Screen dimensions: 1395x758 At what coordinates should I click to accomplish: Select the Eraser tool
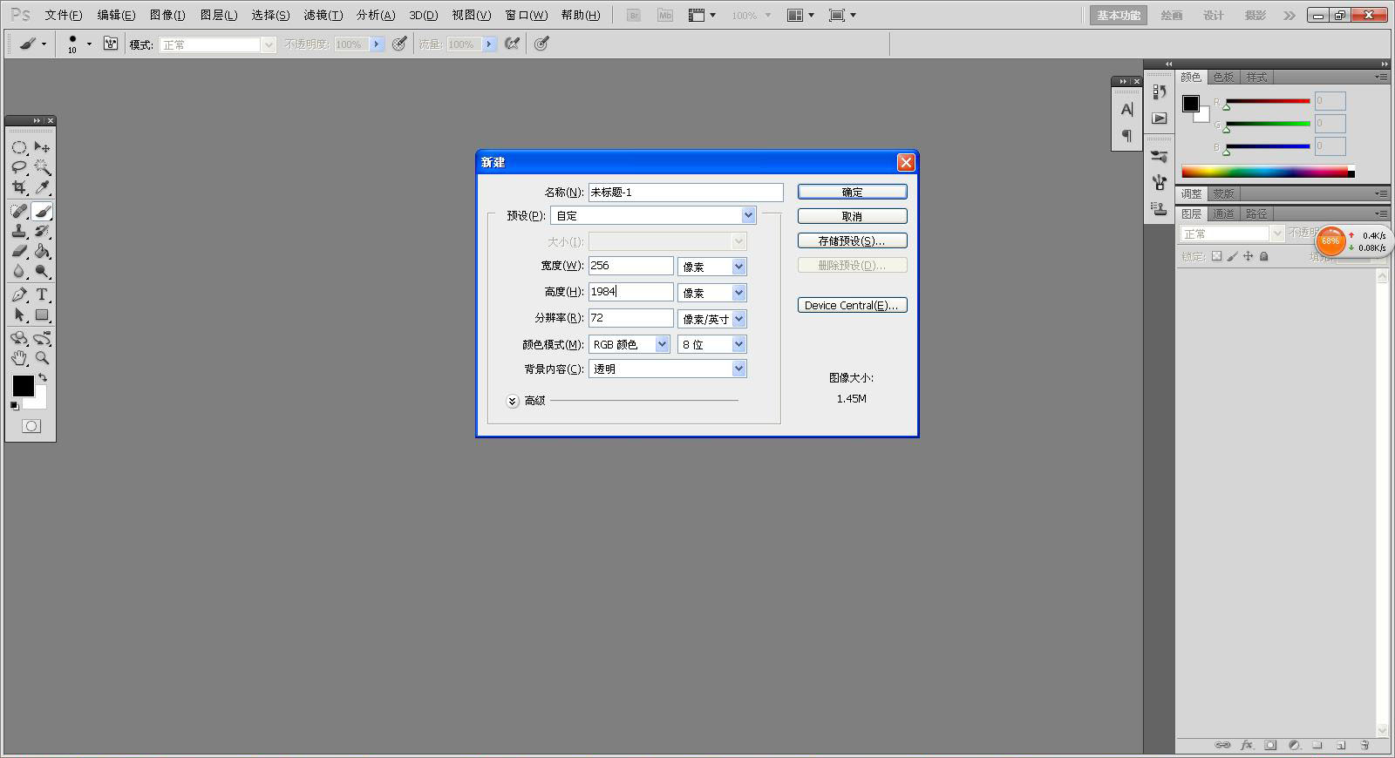[19, 251]
